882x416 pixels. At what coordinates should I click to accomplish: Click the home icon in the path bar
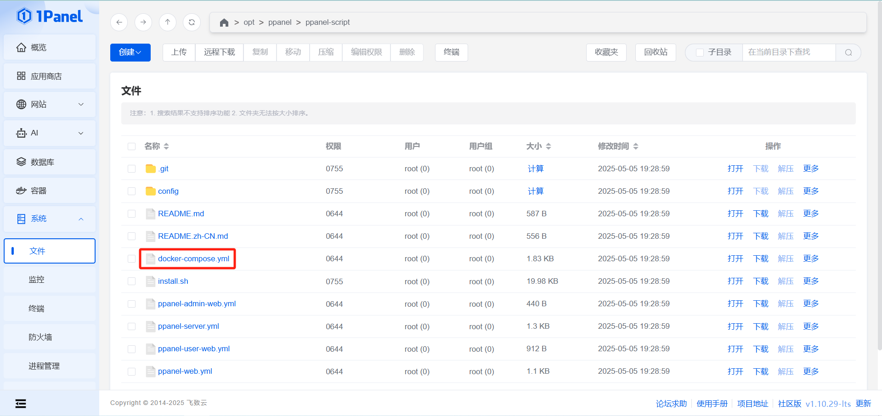(x=224, y=22)
